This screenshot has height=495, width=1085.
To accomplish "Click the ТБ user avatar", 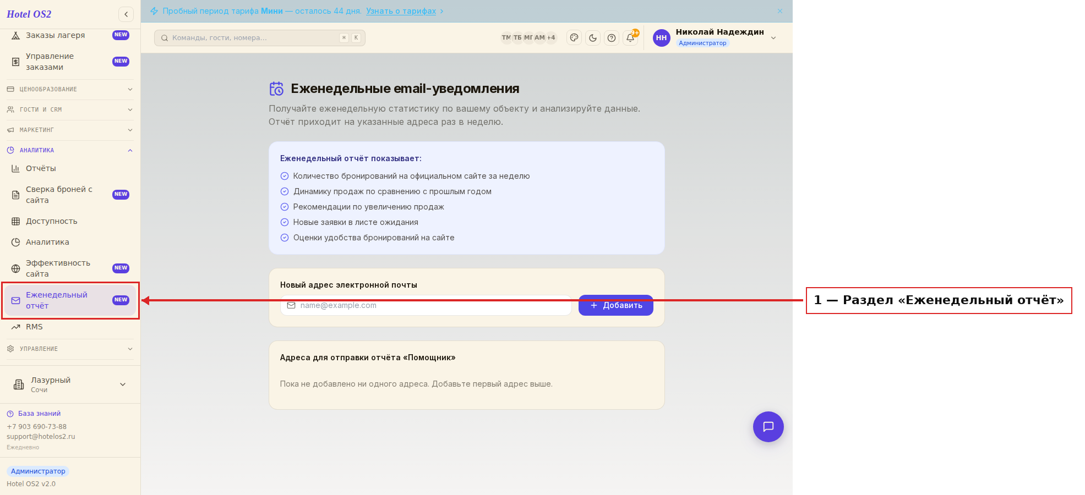I will [x=517, y=38].
